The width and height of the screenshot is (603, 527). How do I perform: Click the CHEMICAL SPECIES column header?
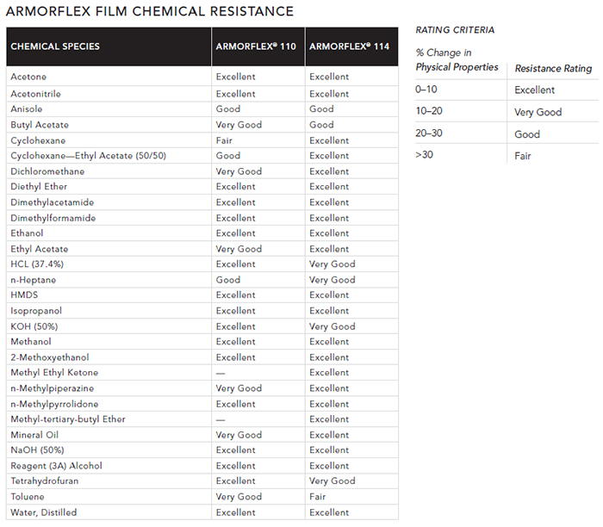click(55, 46)
